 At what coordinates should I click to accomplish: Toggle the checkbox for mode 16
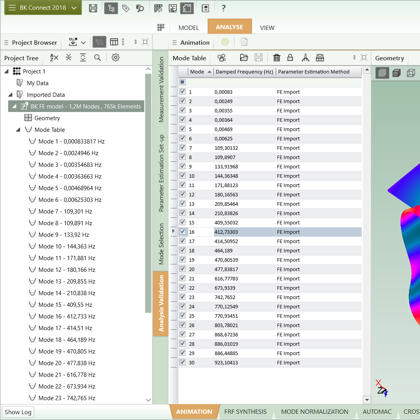point(182,232)
